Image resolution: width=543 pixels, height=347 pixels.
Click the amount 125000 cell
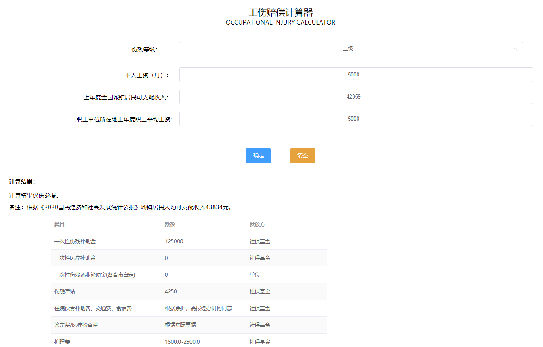[174, 241]
